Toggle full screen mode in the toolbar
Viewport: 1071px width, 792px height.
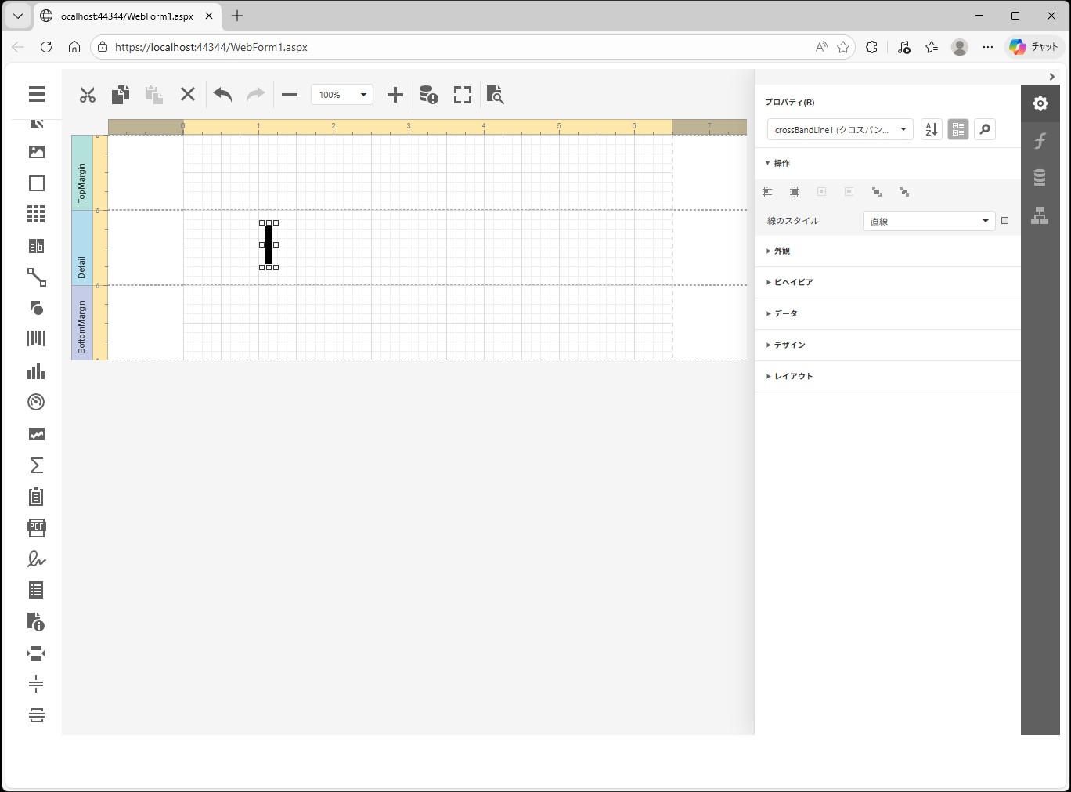(x=463, y=95)
